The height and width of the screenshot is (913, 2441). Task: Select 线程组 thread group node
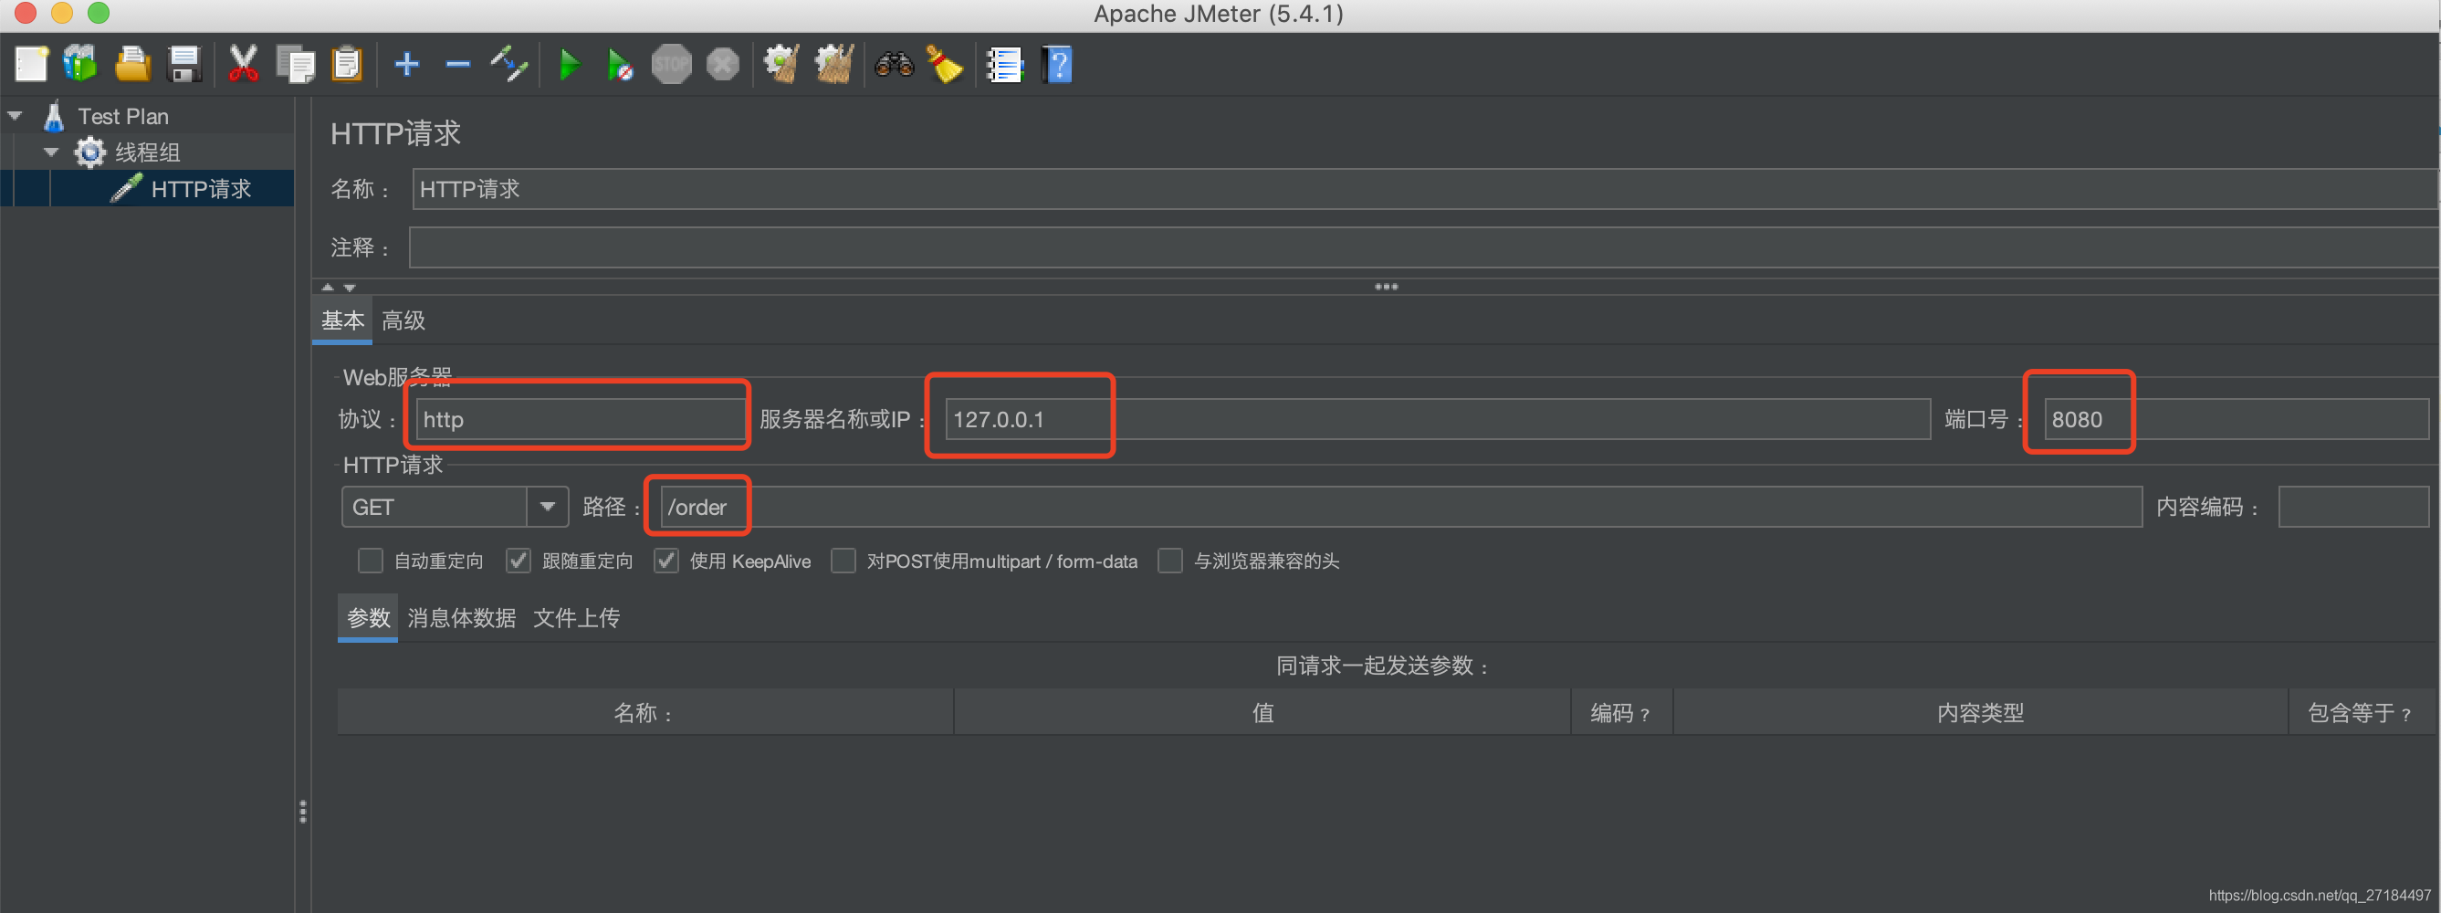(147, 152)
